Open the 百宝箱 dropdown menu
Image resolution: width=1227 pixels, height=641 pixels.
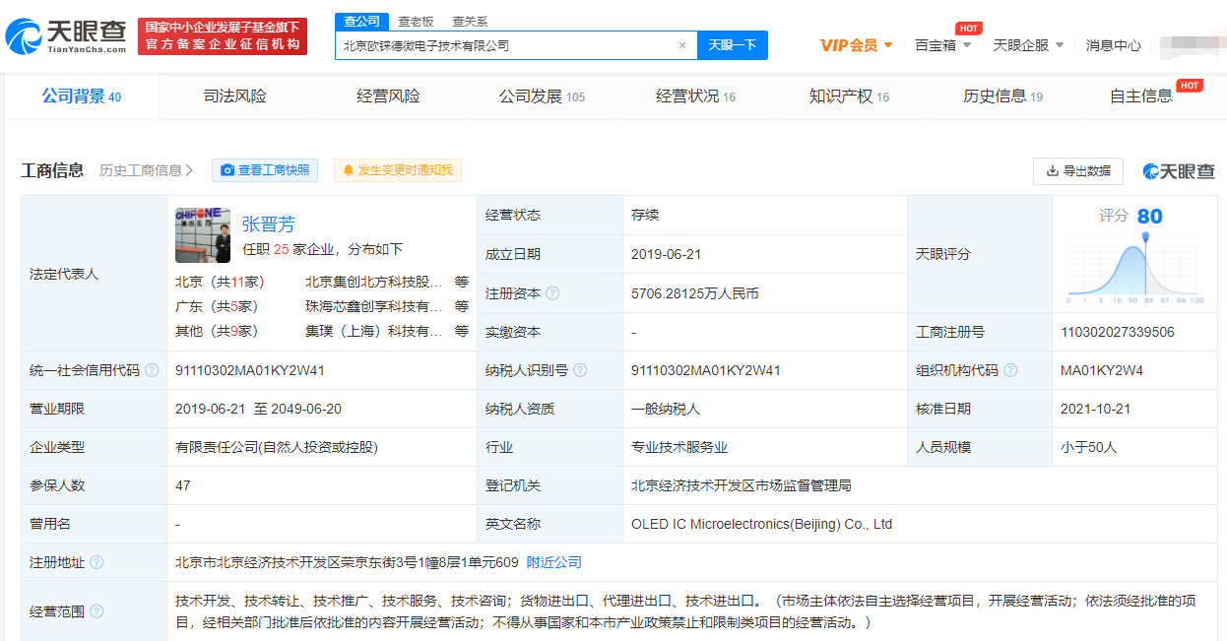point(942,45)
